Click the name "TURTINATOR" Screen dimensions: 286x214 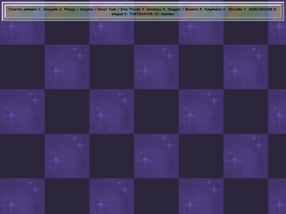(141, 14)
